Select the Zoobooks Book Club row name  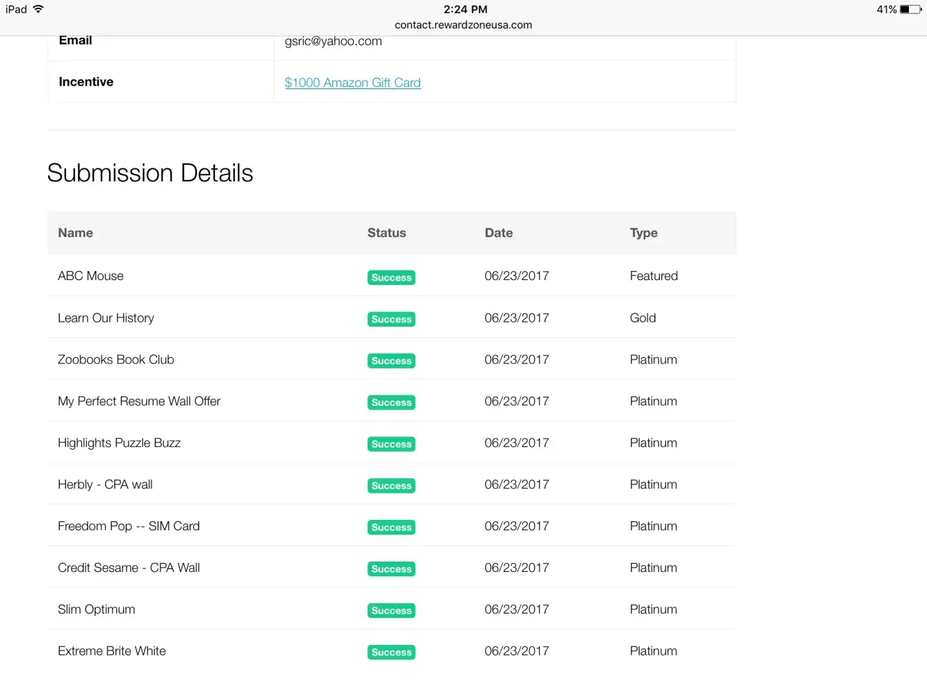pyautogui.click(x=116, y=359)
